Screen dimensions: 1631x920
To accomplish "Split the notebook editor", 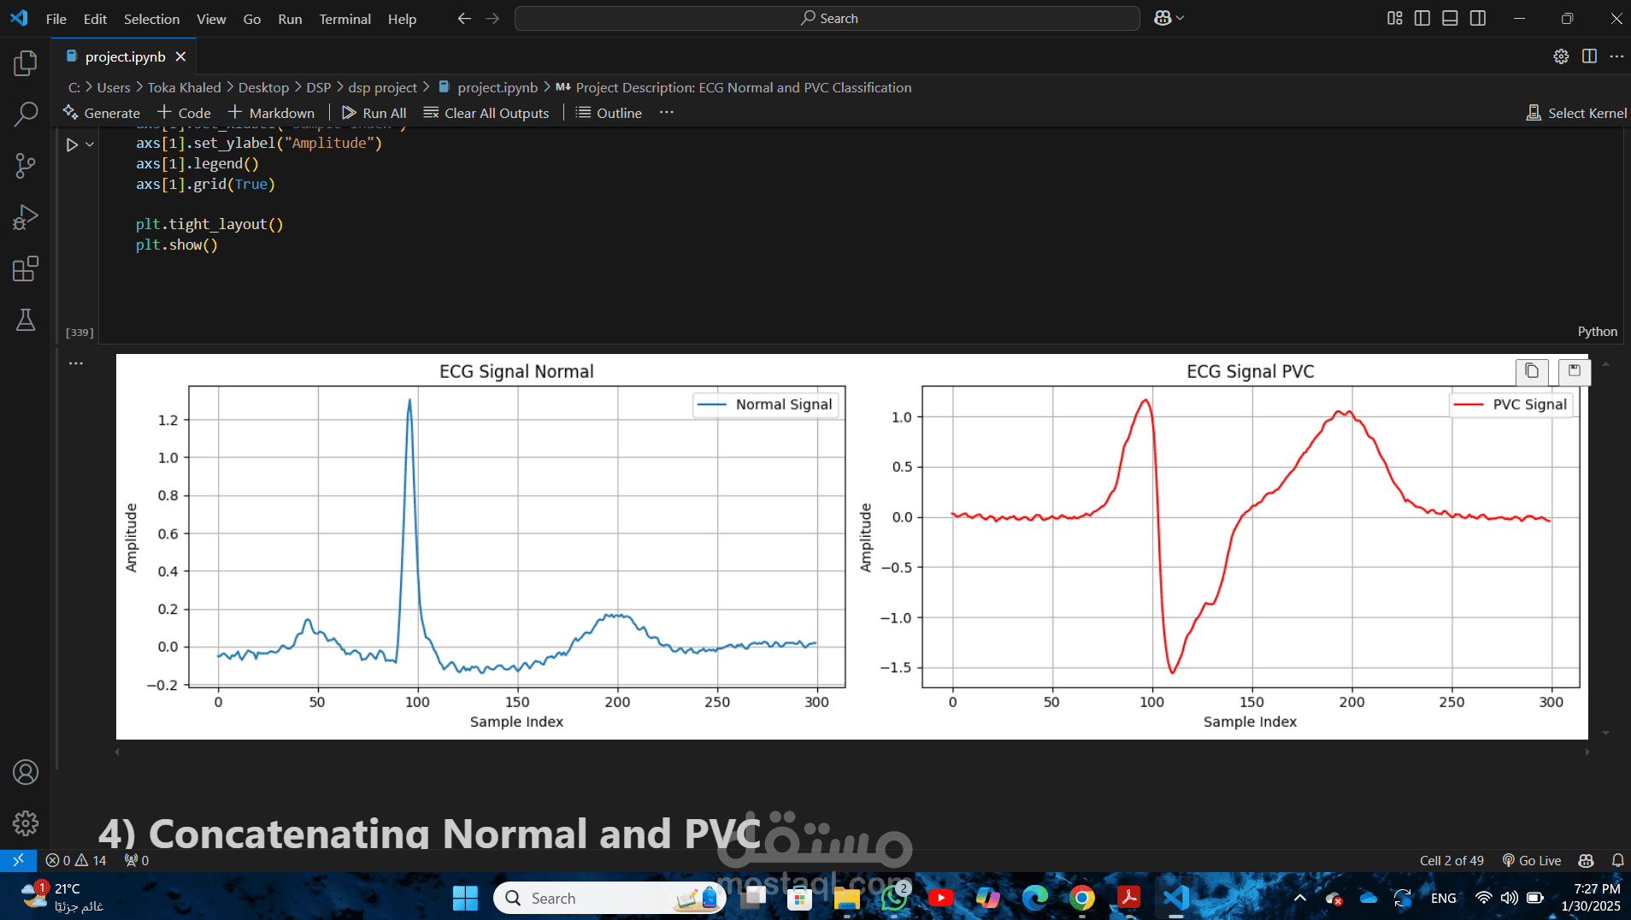I will (1589, 56).
